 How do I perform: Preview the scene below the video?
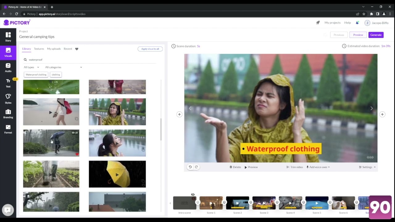[x=251, y=167]
